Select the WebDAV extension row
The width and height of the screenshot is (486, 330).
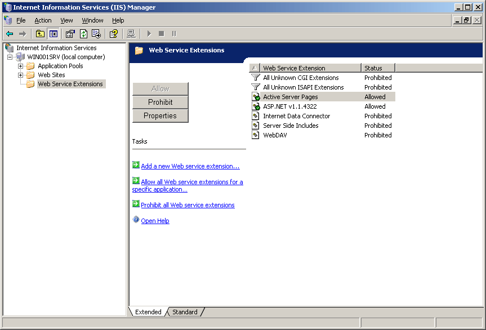coord(275,135)
